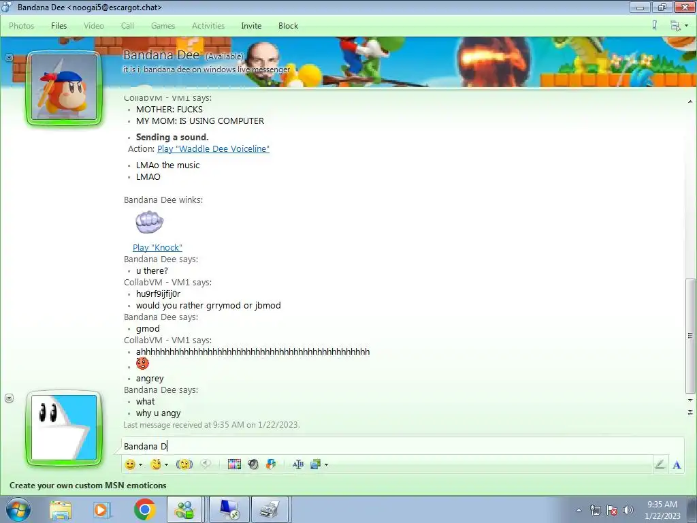697x523 pixels.
Task: Click your own display picture (eyes avatar)
Action: pyautogui.click(x=64, y=428)
